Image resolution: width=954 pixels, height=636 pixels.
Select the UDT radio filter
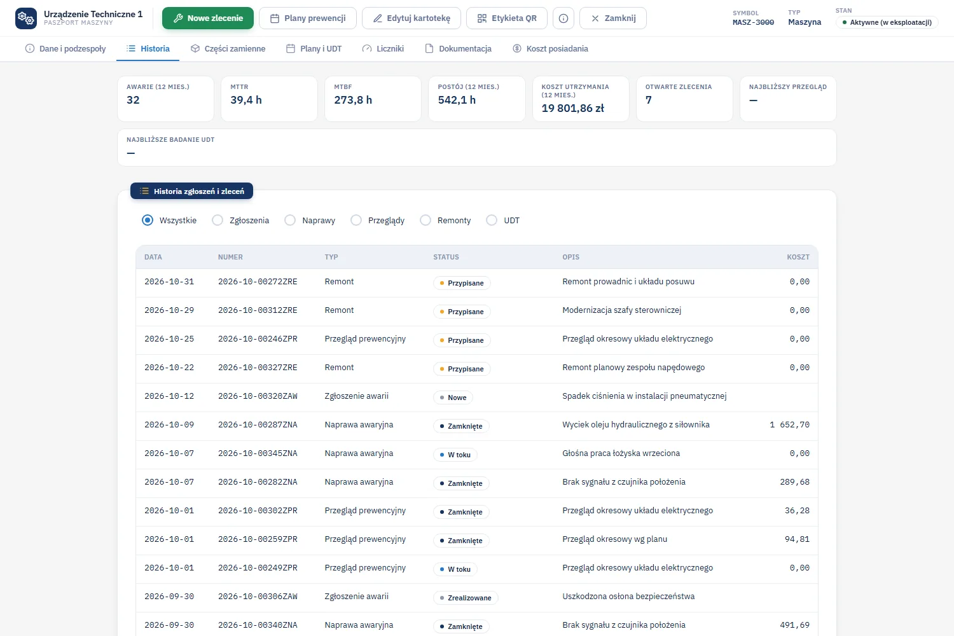492,220
